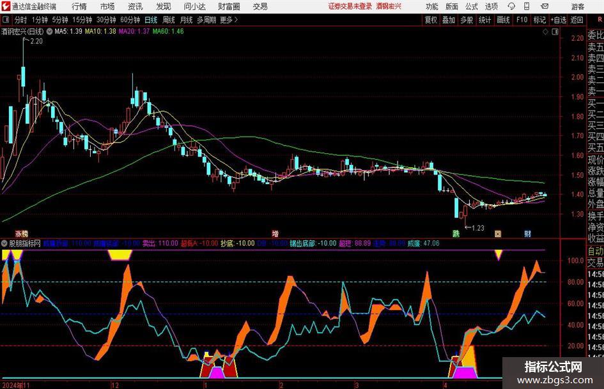Screen dimensions: 604x389
Task: Click the red R indicator icon
Action: (600, 20)
